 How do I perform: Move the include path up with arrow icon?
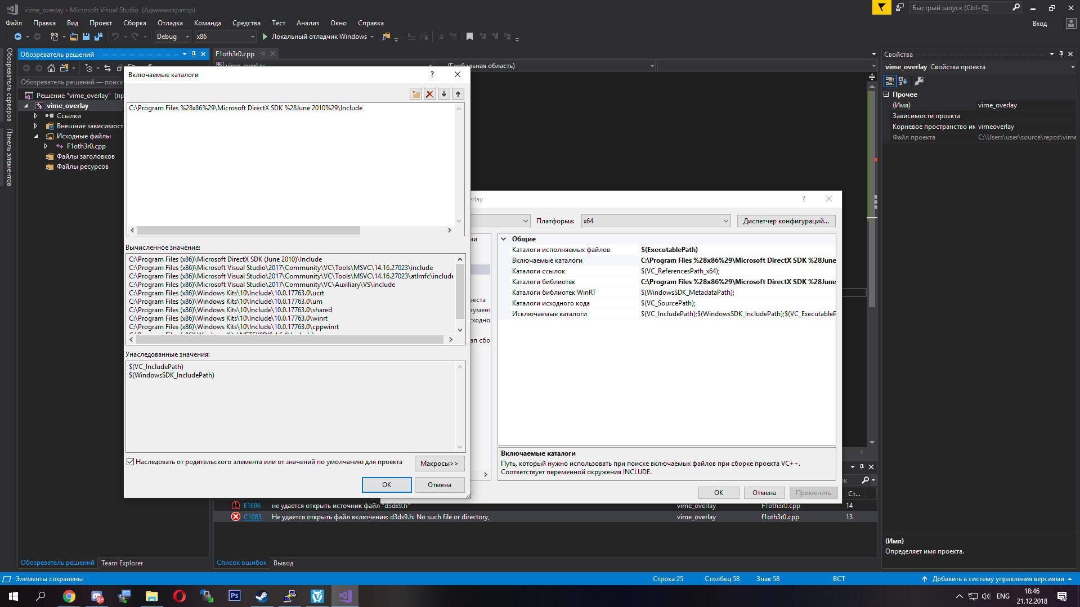point(458,94)
